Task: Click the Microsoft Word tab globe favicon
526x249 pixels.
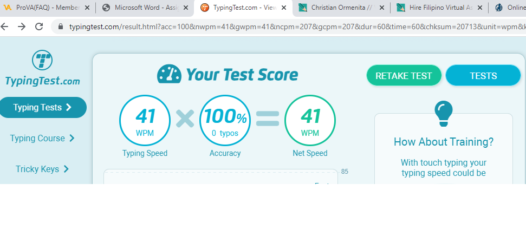Action: pos(106,8)
